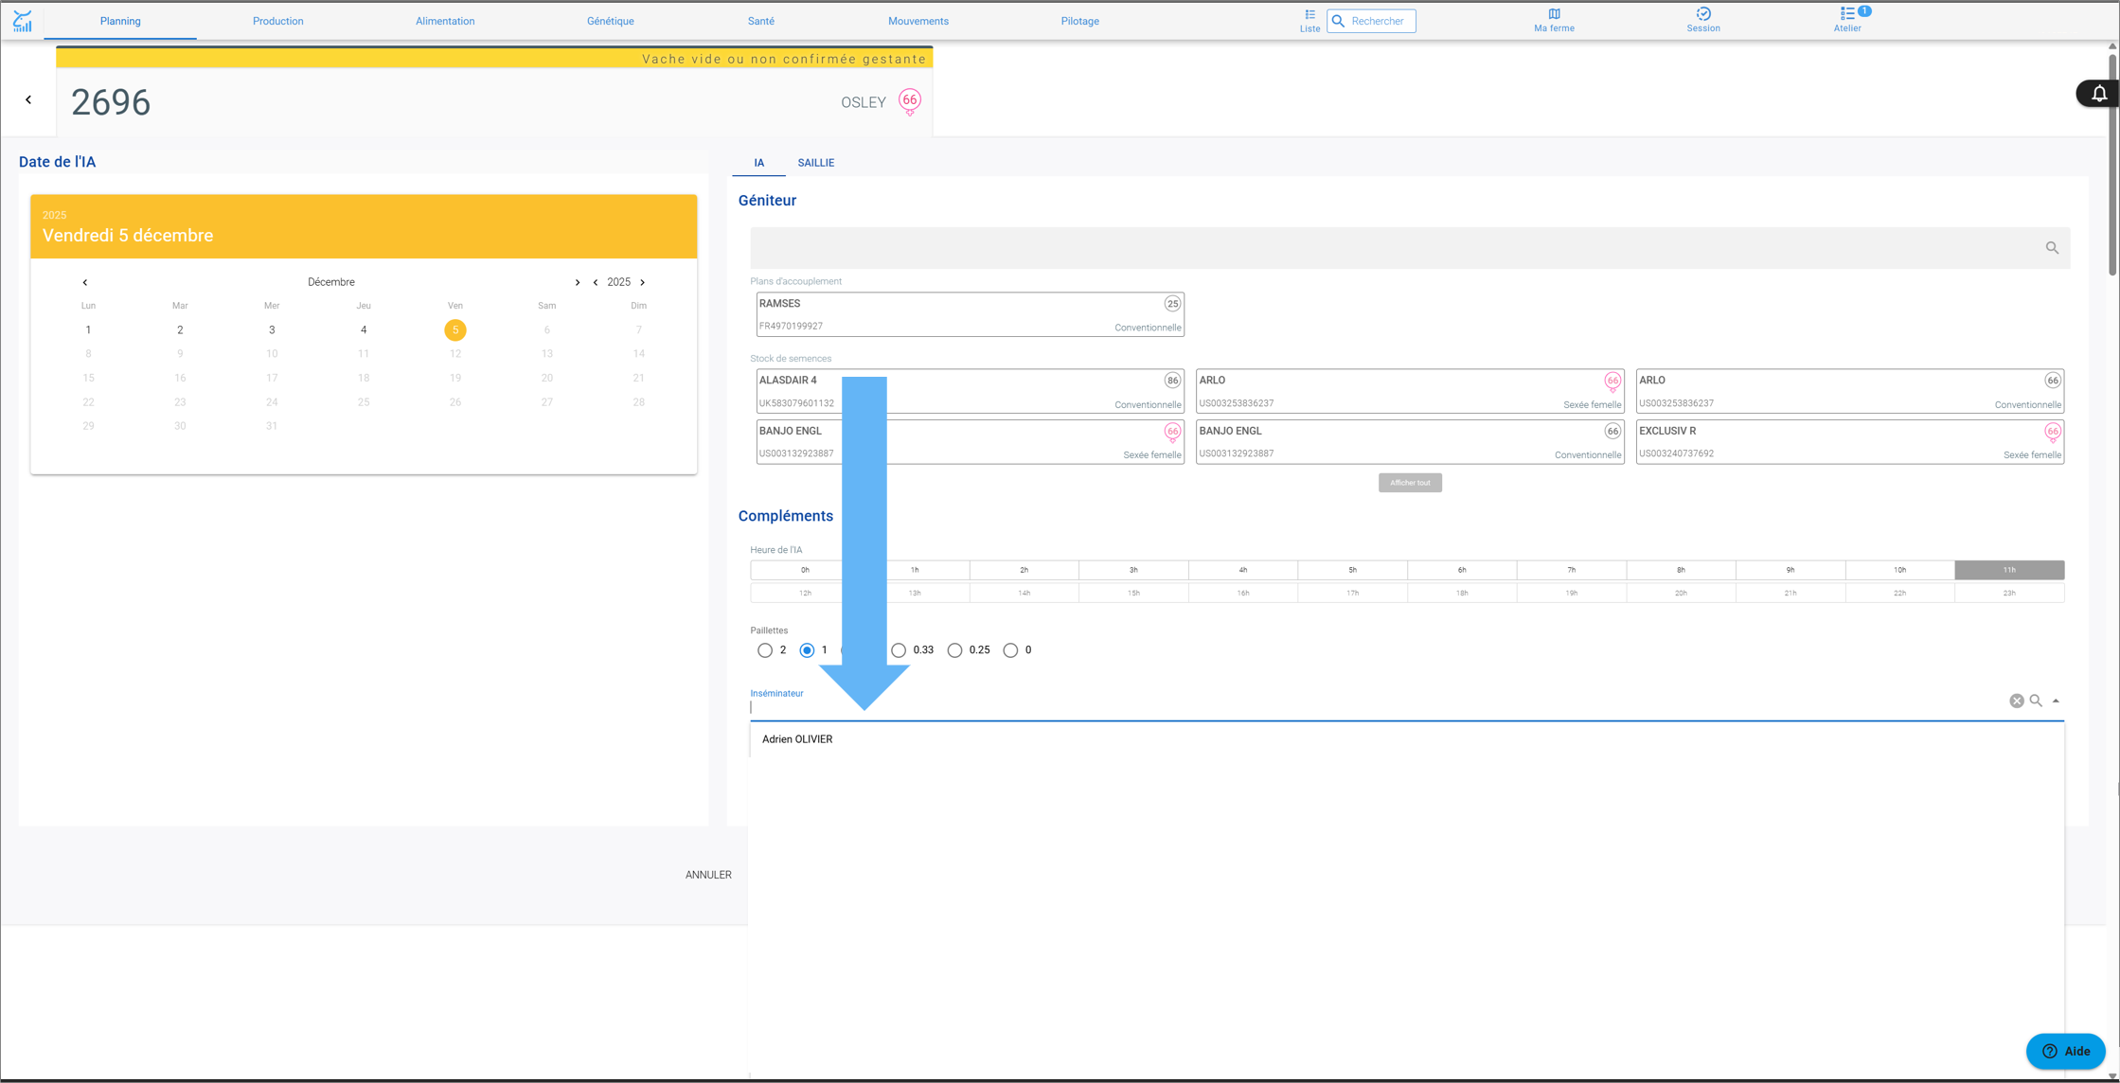Open the Pilotage menu
Viewport: 2120px width, 1083px height.
coord(1079,21)
